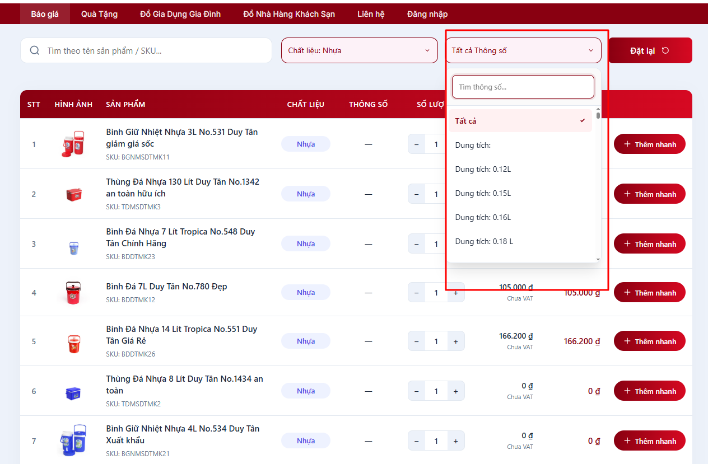Go to 'Đồ Nhà Hàng Khách Sạn' menu
708x464 pixels.
(289, 14)
